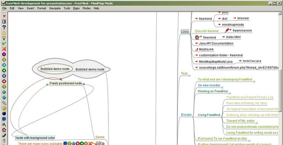Select the yellow warning triangle icon
The height and width of the screenshot is (145, 283).
[4, 33]
